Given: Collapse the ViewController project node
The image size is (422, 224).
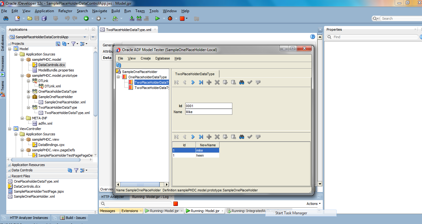Looking at the screenshot, I should [x=10, y=129].
